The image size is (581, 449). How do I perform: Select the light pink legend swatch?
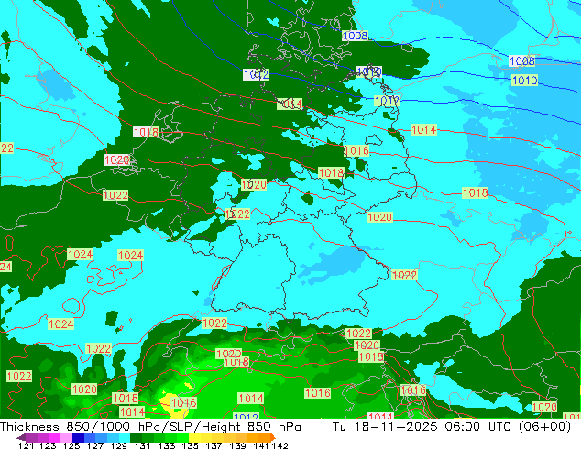pyautogui.click(x=66, y=437)
